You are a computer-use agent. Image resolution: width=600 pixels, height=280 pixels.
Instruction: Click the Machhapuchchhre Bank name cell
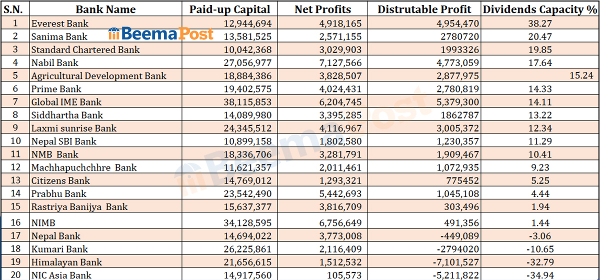tap(84, 167)
